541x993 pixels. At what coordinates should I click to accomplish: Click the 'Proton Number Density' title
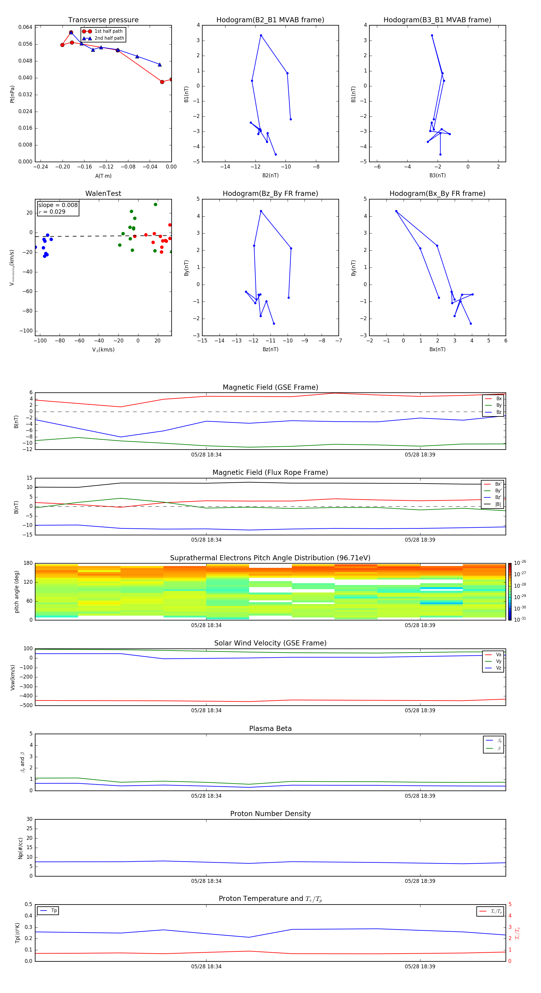click(270, 813)
